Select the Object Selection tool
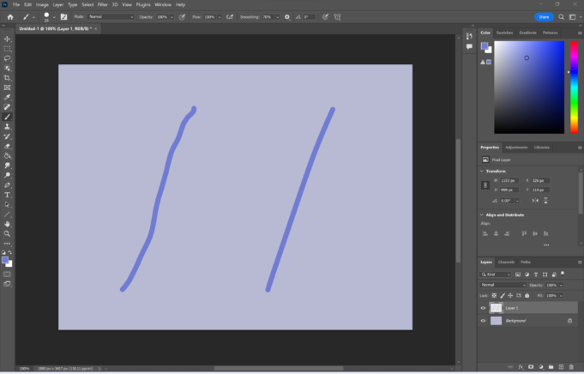The image size is (584, 374). pos(7,68)
